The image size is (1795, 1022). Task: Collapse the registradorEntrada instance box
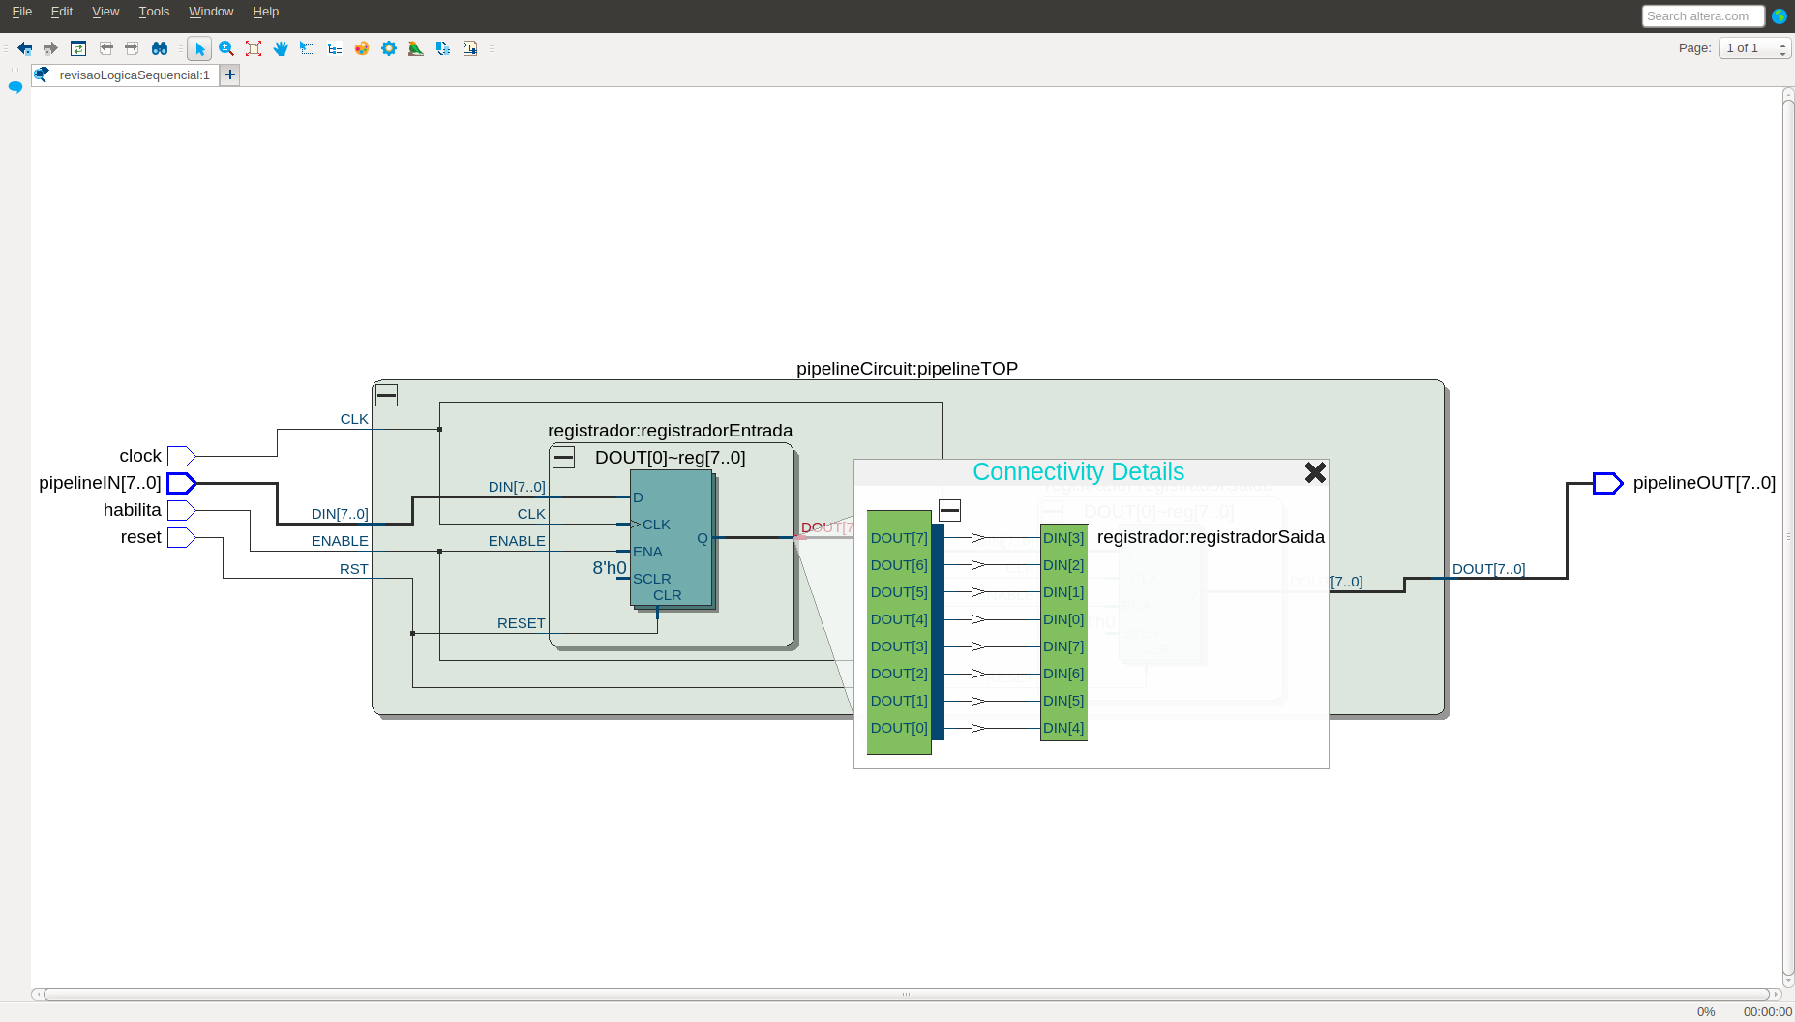click(563, 458)
